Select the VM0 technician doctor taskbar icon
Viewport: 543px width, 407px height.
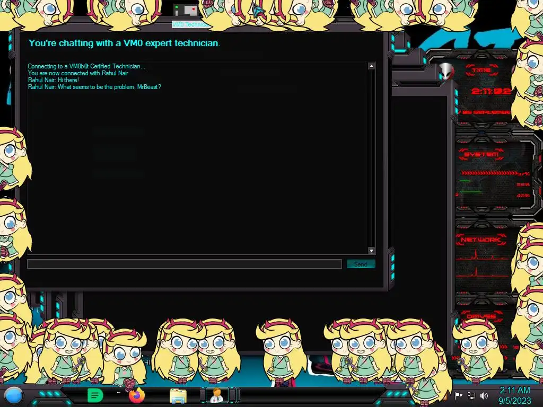[x=217, y=395]
